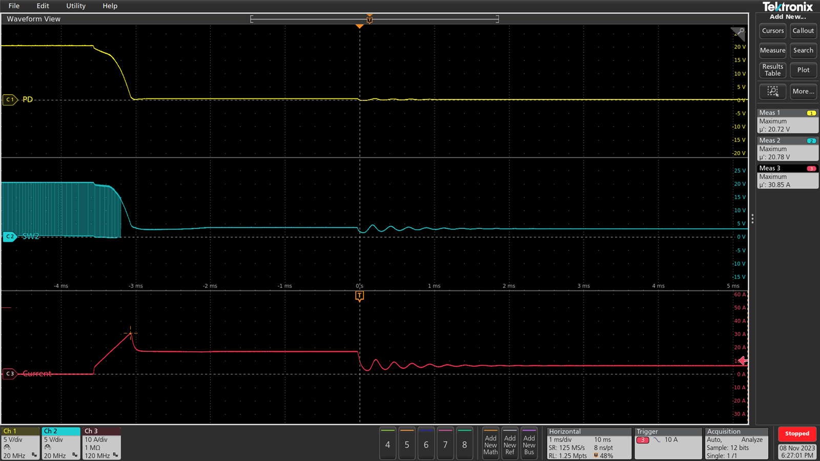Open the Ch 2 settings badge

coord(61,444)
